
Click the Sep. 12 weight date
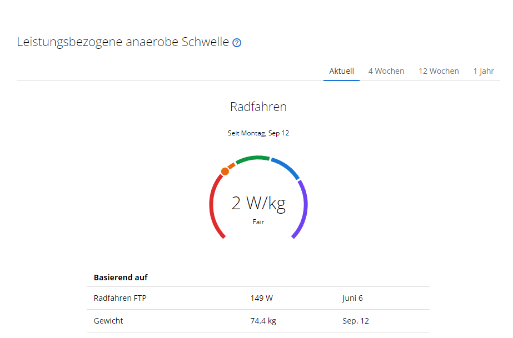(356, 321)
